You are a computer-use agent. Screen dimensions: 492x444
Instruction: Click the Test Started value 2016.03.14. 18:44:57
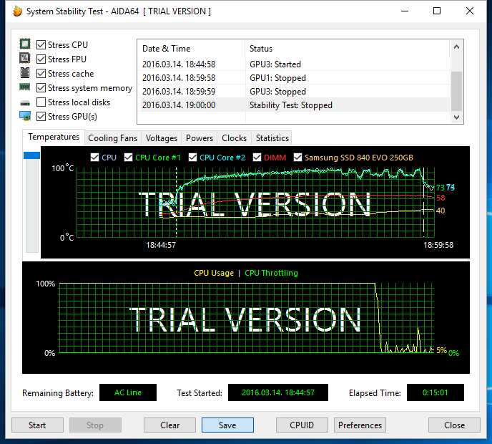(x=278, y=392)
